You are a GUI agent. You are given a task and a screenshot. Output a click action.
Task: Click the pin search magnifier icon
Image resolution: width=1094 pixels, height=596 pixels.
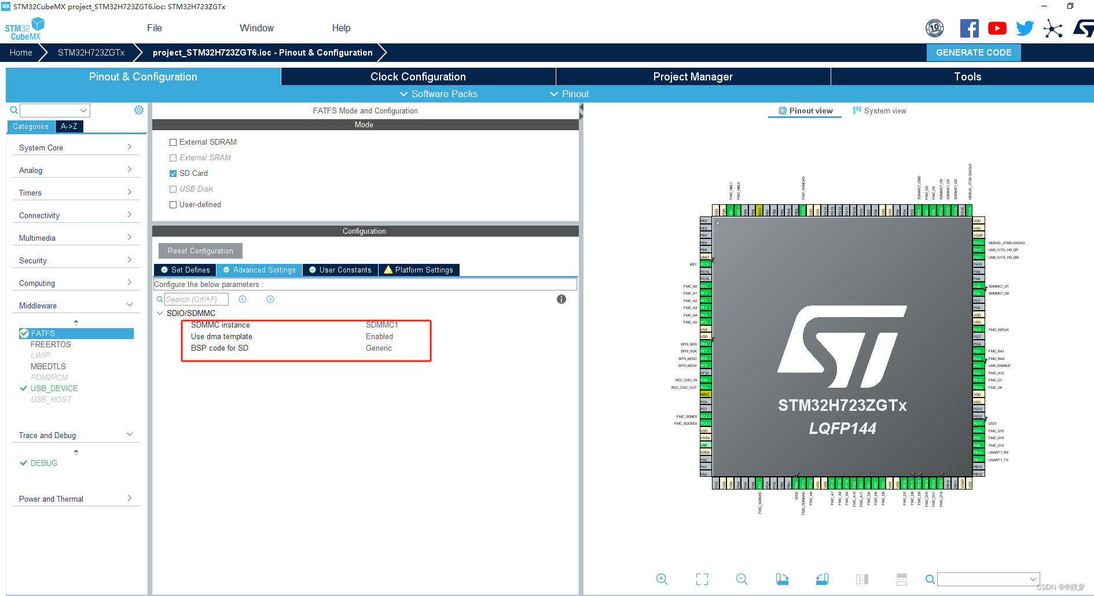[x=930, y=579]
